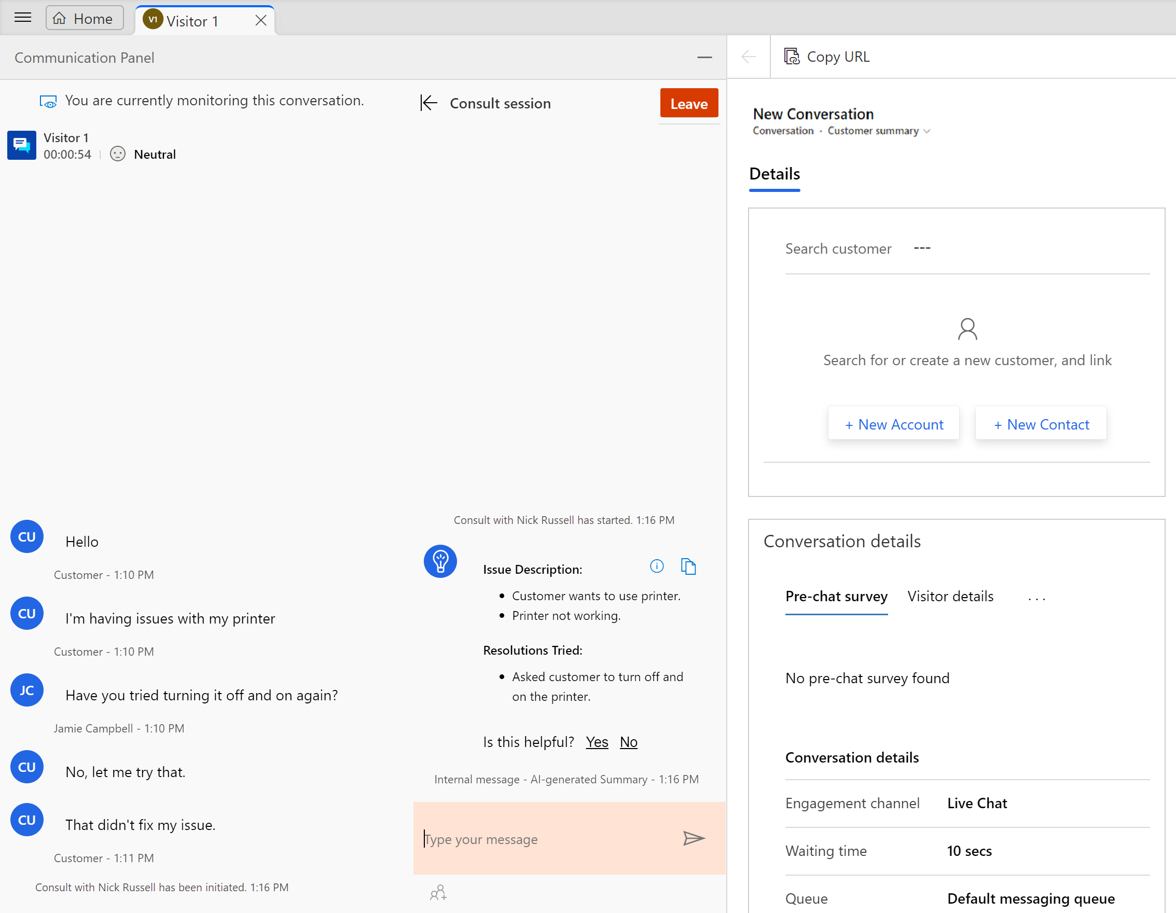
Task: Click the Copy URL page icon
Action: 791,57
